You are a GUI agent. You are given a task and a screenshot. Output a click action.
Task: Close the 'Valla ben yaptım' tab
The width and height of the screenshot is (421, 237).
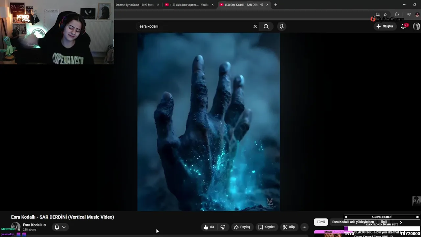coord(212,5)
